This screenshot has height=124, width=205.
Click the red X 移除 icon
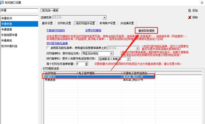pyautogui.click(x=189, y=17)
